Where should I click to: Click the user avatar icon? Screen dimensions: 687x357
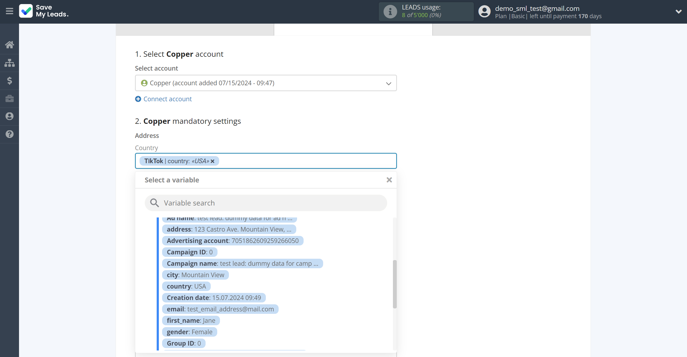tap(484, 12)
